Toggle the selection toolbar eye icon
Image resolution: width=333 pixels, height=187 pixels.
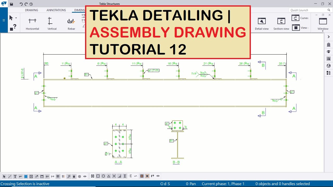(x=85, y=176)
